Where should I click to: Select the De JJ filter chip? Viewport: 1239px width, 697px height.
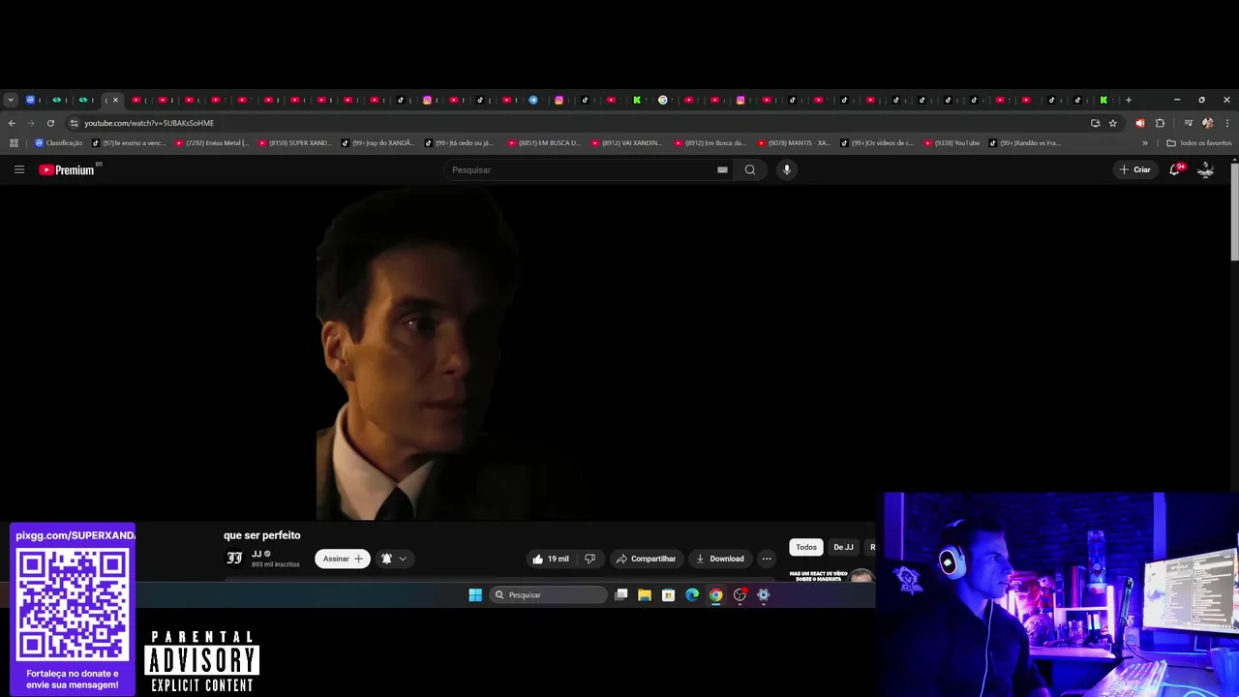(x=843, y=547)
